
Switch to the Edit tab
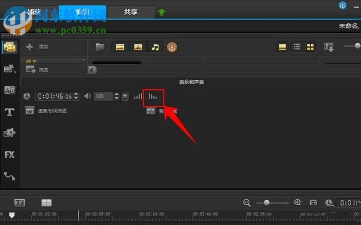[x=83, y=12]
